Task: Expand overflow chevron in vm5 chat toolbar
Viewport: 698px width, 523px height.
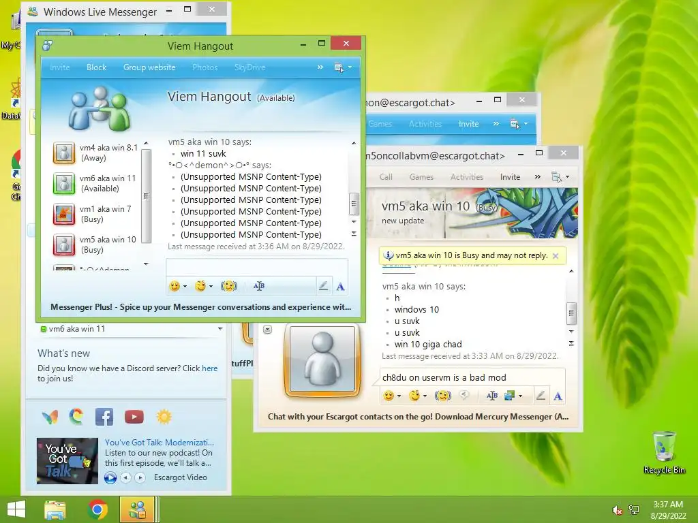Action: [x=538, y=177]
